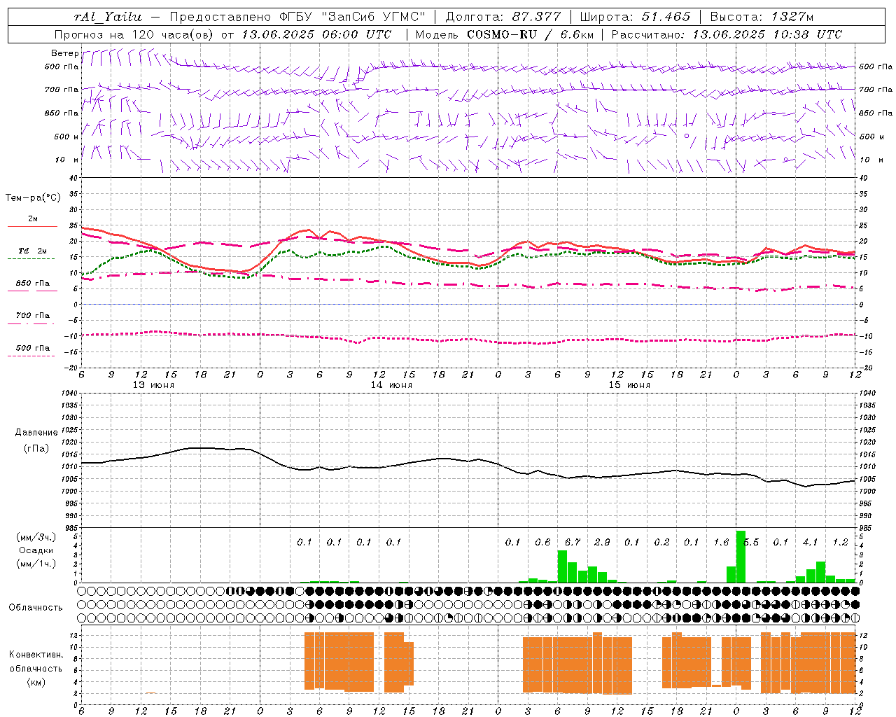The image size is (896, 717).
Task: Click the '(км)' convective cloud unit label
Action: (36, 681)
